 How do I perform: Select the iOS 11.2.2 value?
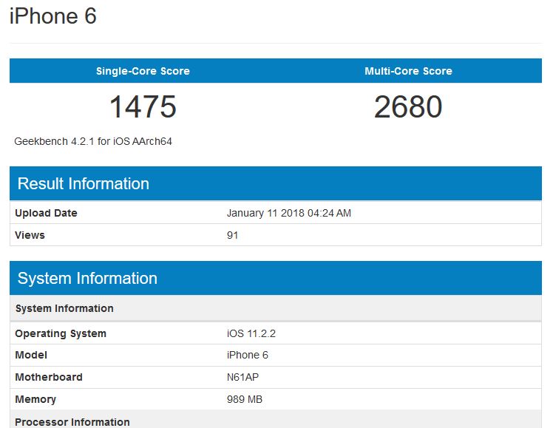click(251, 333)
